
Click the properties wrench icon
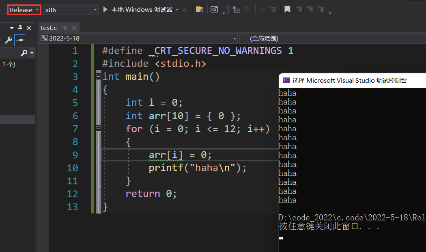(x=8, y=40)
